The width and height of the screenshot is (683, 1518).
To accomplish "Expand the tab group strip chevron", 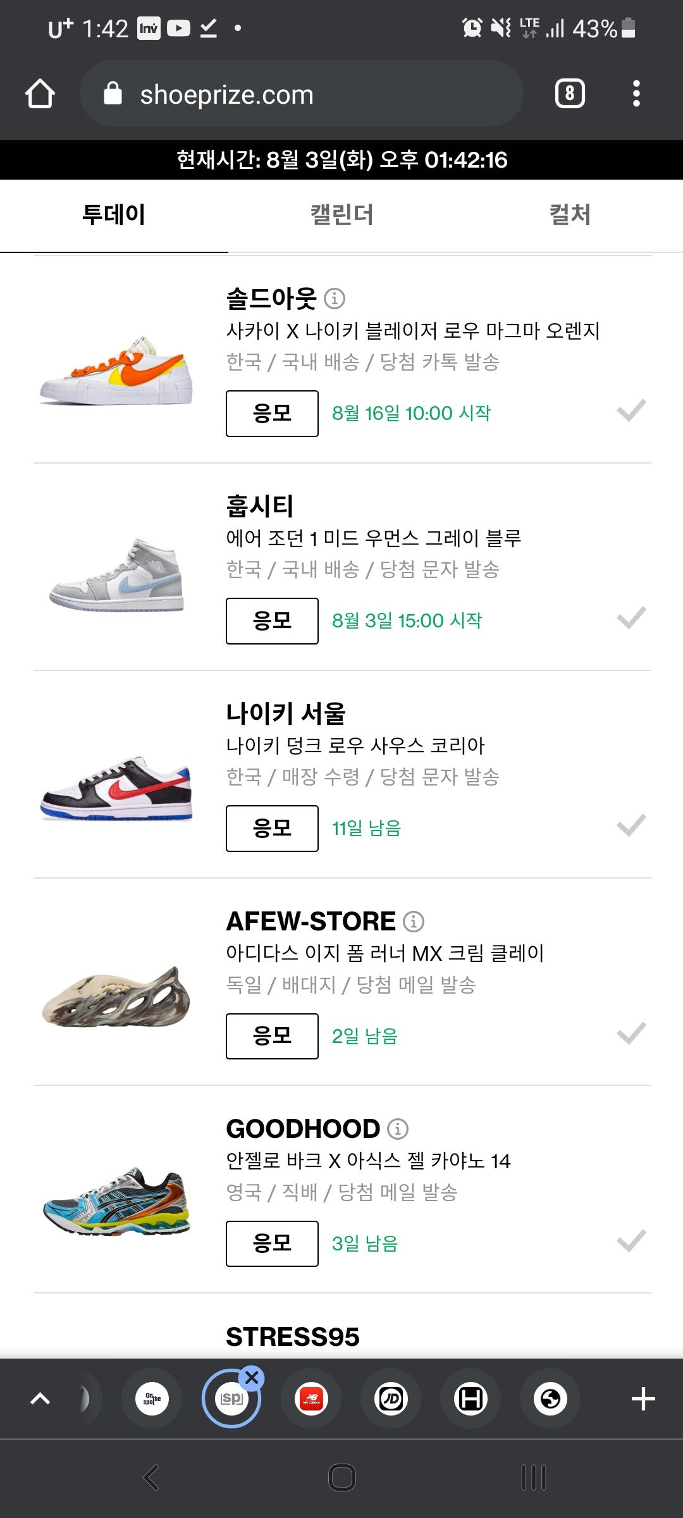I will [x=40, y=1399].
